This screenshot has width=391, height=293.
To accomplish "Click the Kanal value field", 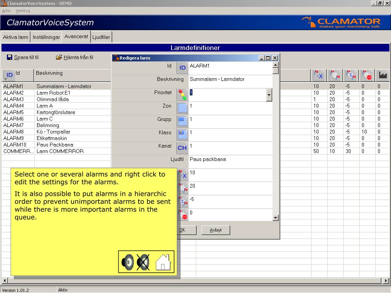I will [230, 148].
